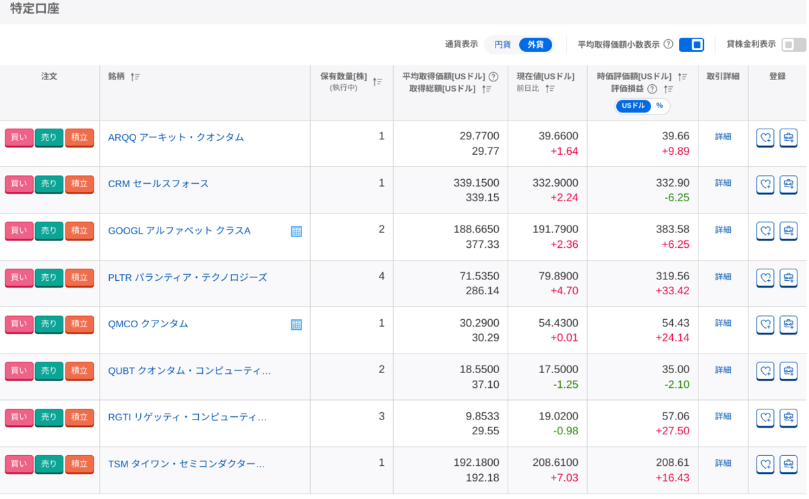Open QMCO portfolio register briefcase icon
Image resolution: width=809 pixels, height=499 pixels.
(788, 325)
